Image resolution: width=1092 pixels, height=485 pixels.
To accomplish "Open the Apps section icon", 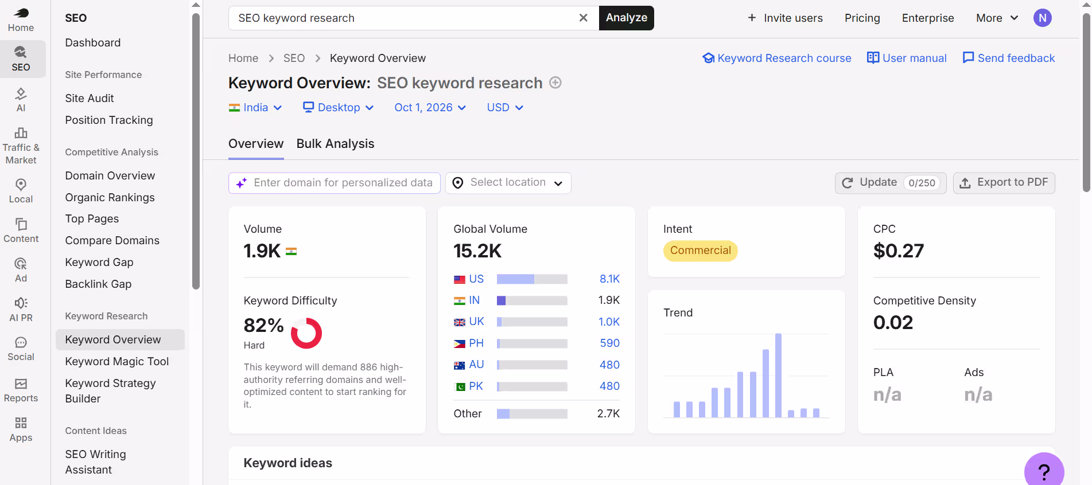I will [21, 429].
